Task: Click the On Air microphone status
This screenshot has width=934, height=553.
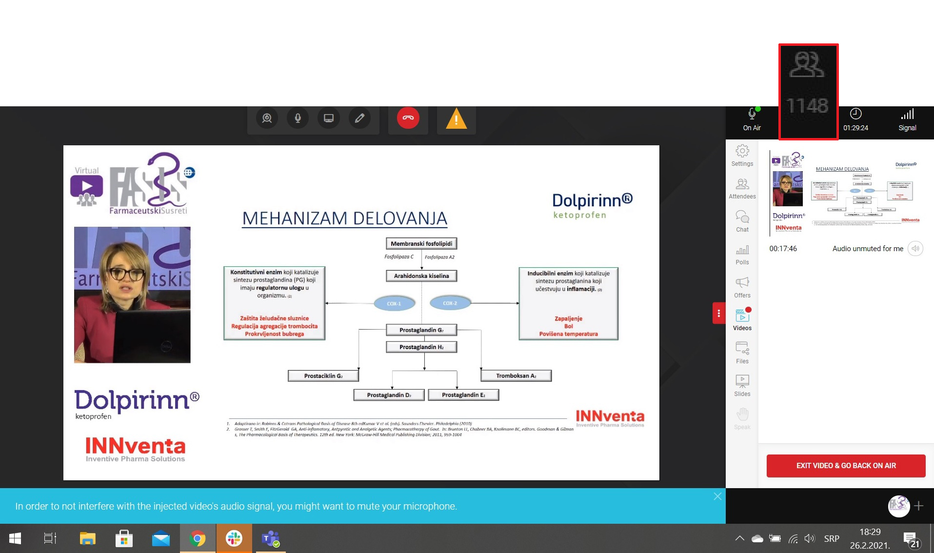Action: coord(752,120)
